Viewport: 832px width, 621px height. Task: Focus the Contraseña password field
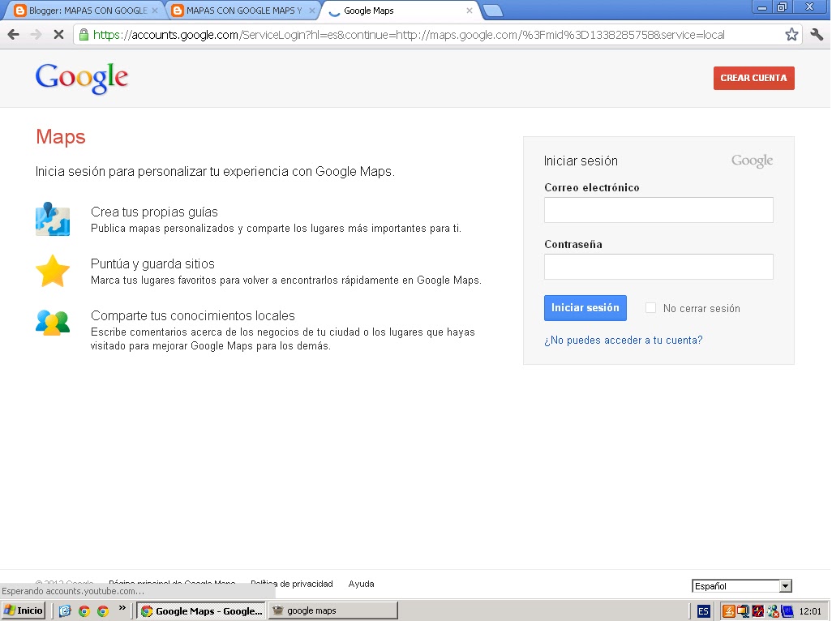click(x=658, y=266)
